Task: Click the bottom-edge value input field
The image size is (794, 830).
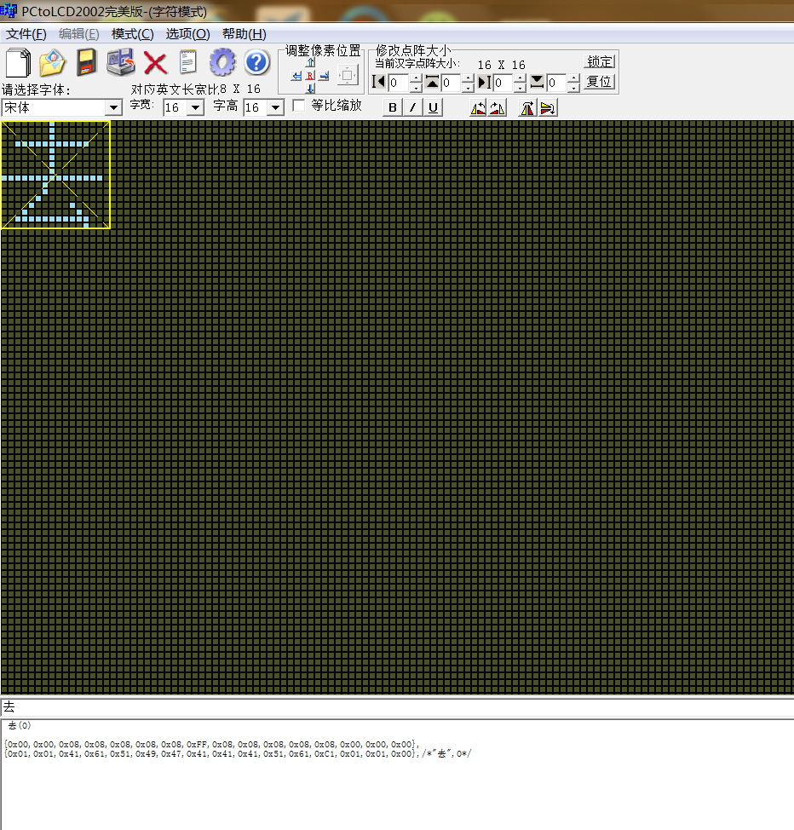Action: pos(556,83)
